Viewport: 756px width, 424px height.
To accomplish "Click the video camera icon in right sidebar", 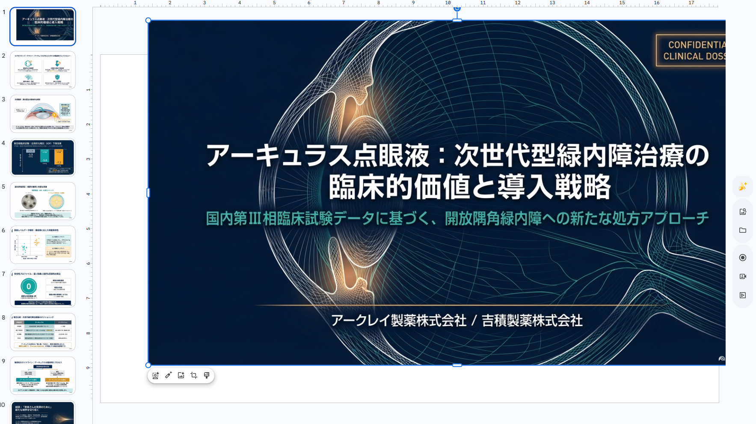I will pos(743,276).
